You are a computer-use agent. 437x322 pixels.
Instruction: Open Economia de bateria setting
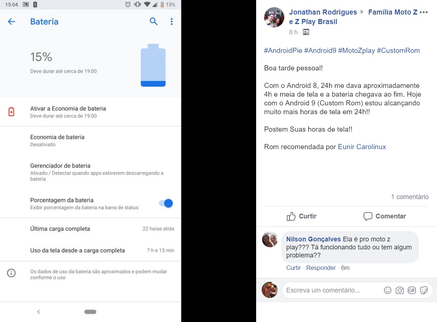pyautogui.click(x=91, y=140)
